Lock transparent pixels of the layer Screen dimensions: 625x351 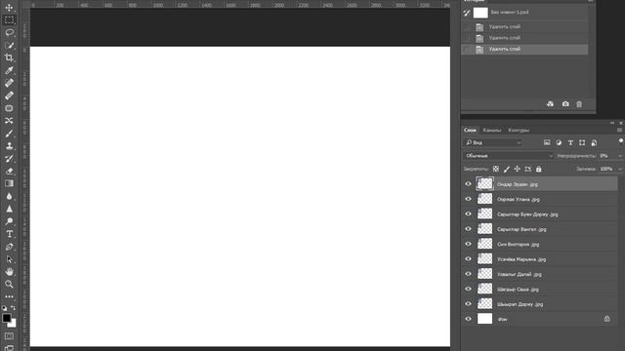pyautogui.click(x=495, y=169)
